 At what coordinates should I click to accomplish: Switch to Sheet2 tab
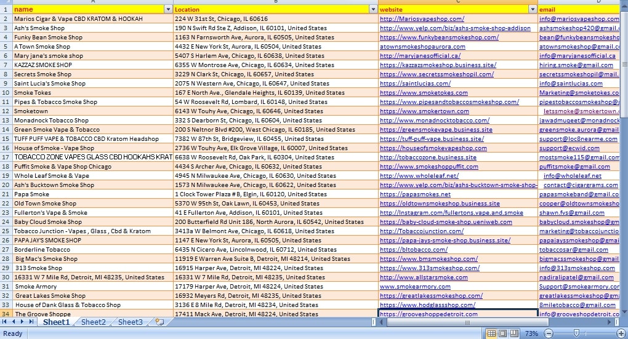(94, 322)
